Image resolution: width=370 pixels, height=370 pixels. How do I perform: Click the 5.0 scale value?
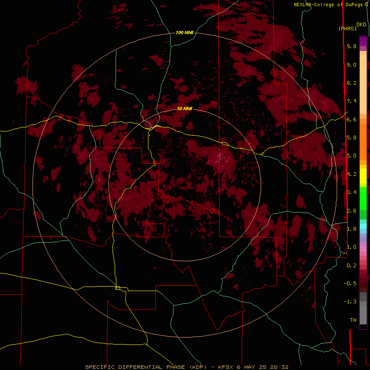click(x=351, y=156)
